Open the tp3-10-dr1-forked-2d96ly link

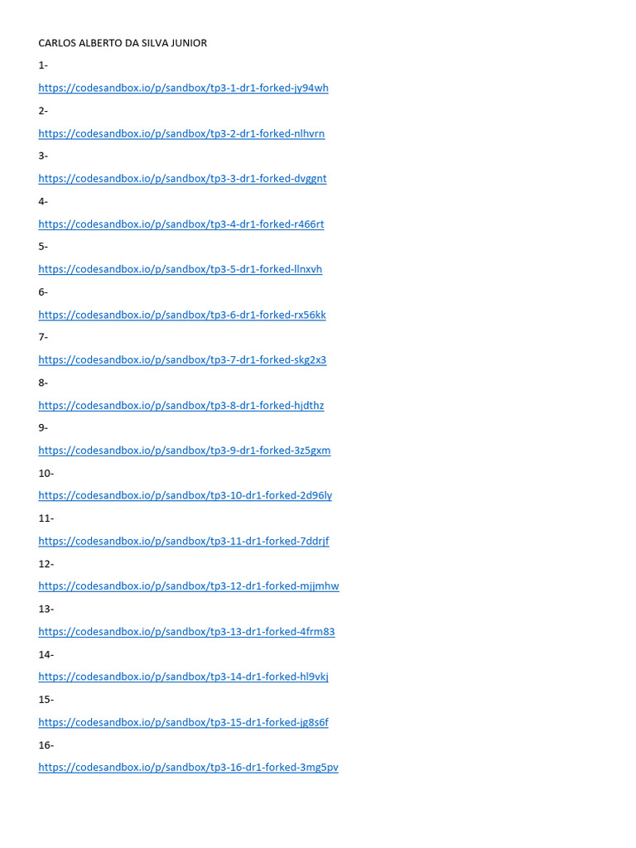[x=185, y=495]
